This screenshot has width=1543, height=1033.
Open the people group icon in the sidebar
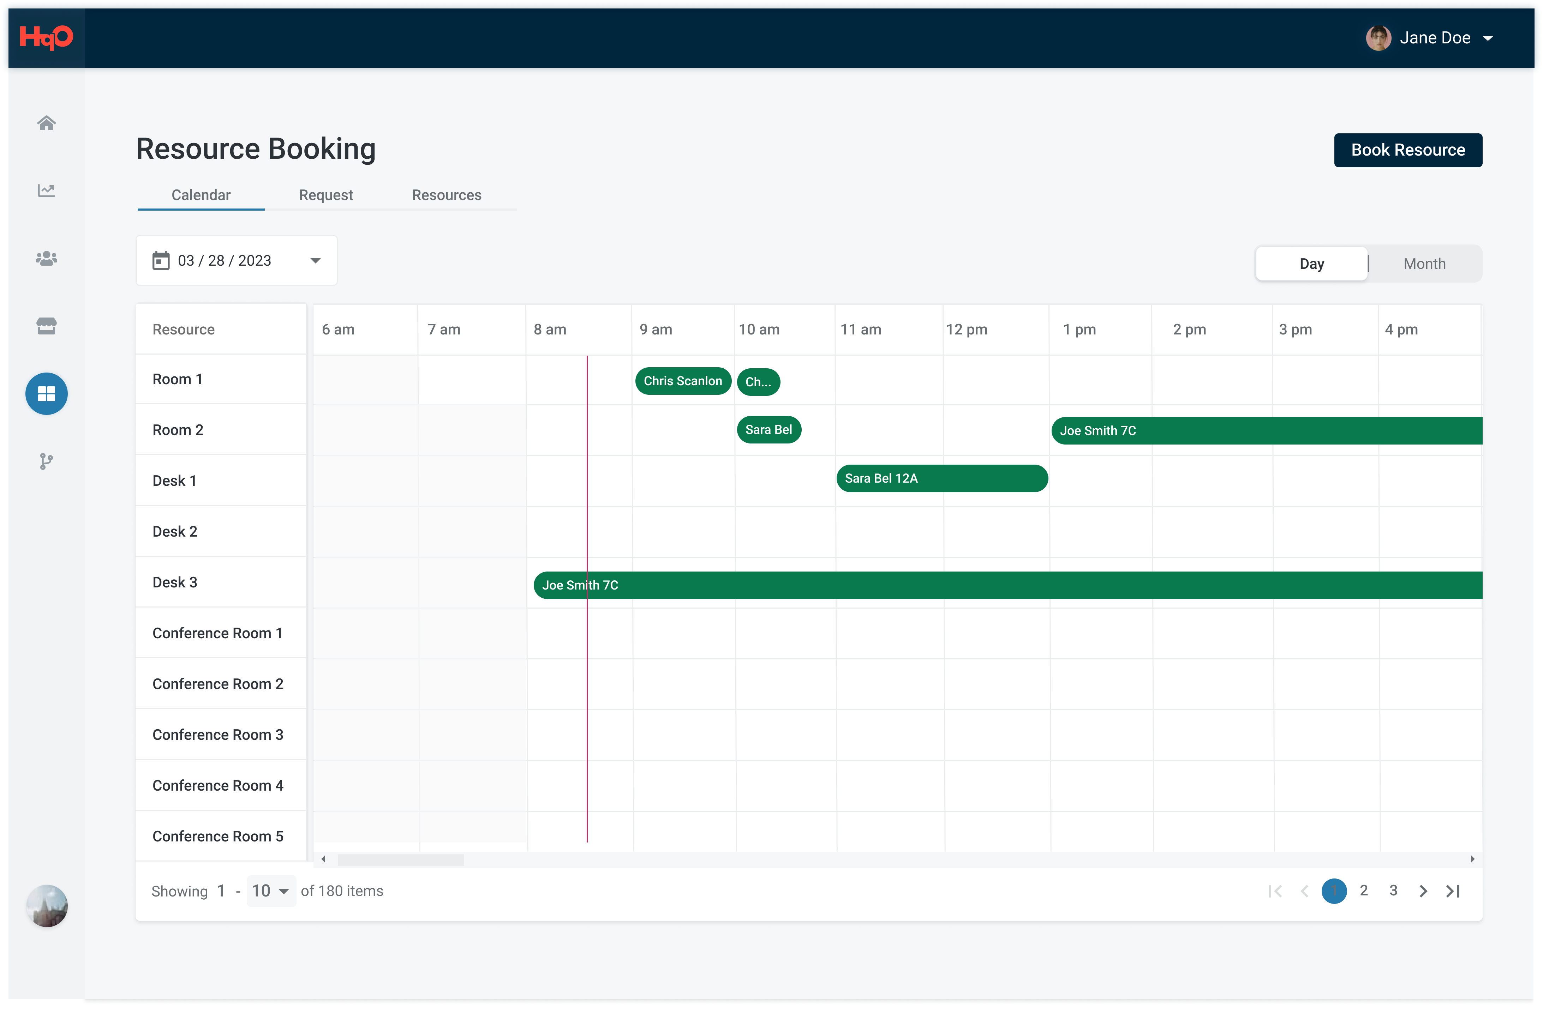click(x=46, y=258)
